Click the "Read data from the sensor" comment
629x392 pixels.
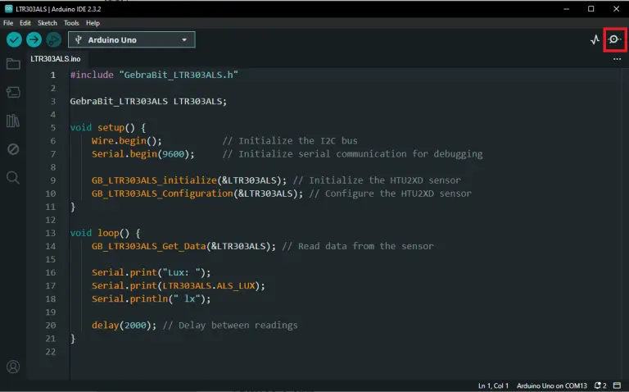[358, 246]
